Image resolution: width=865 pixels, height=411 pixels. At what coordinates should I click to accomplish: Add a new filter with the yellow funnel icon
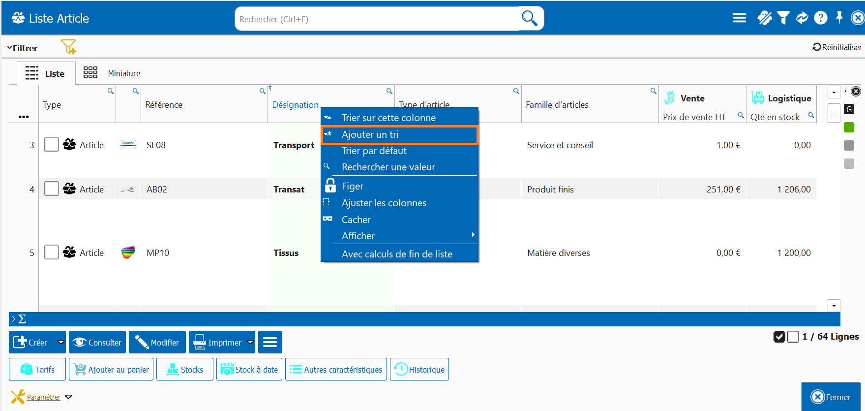click(68, 47)
